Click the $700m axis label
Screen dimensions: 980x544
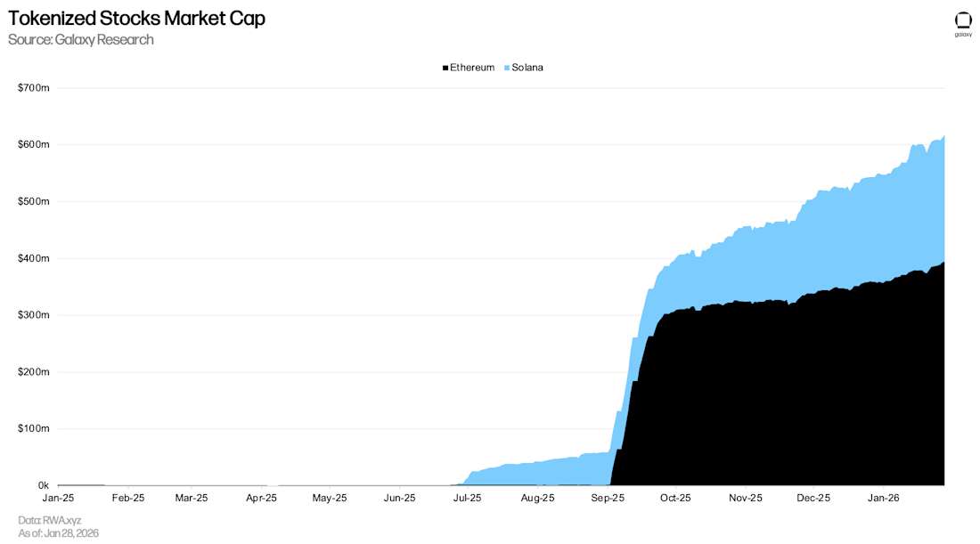[34, 88]
